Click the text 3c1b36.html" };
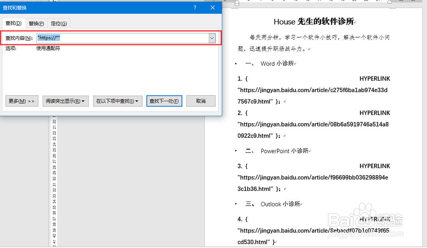 (x=259, y=189)
